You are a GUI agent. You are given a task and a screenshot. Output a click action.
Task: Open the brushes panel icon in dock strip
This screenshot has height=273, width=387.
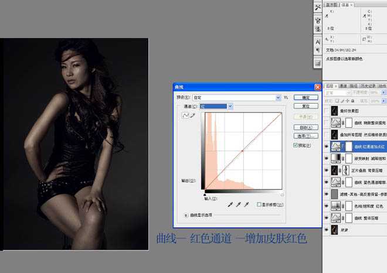(318, 21)
